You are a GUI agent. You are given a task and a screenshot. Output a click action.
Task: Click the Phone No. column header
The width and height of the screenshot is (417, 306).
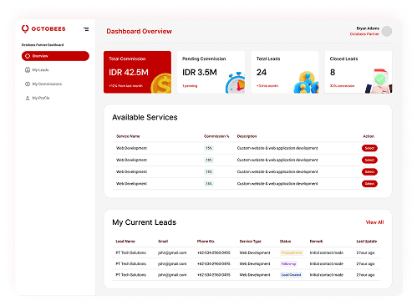[206, 242]
